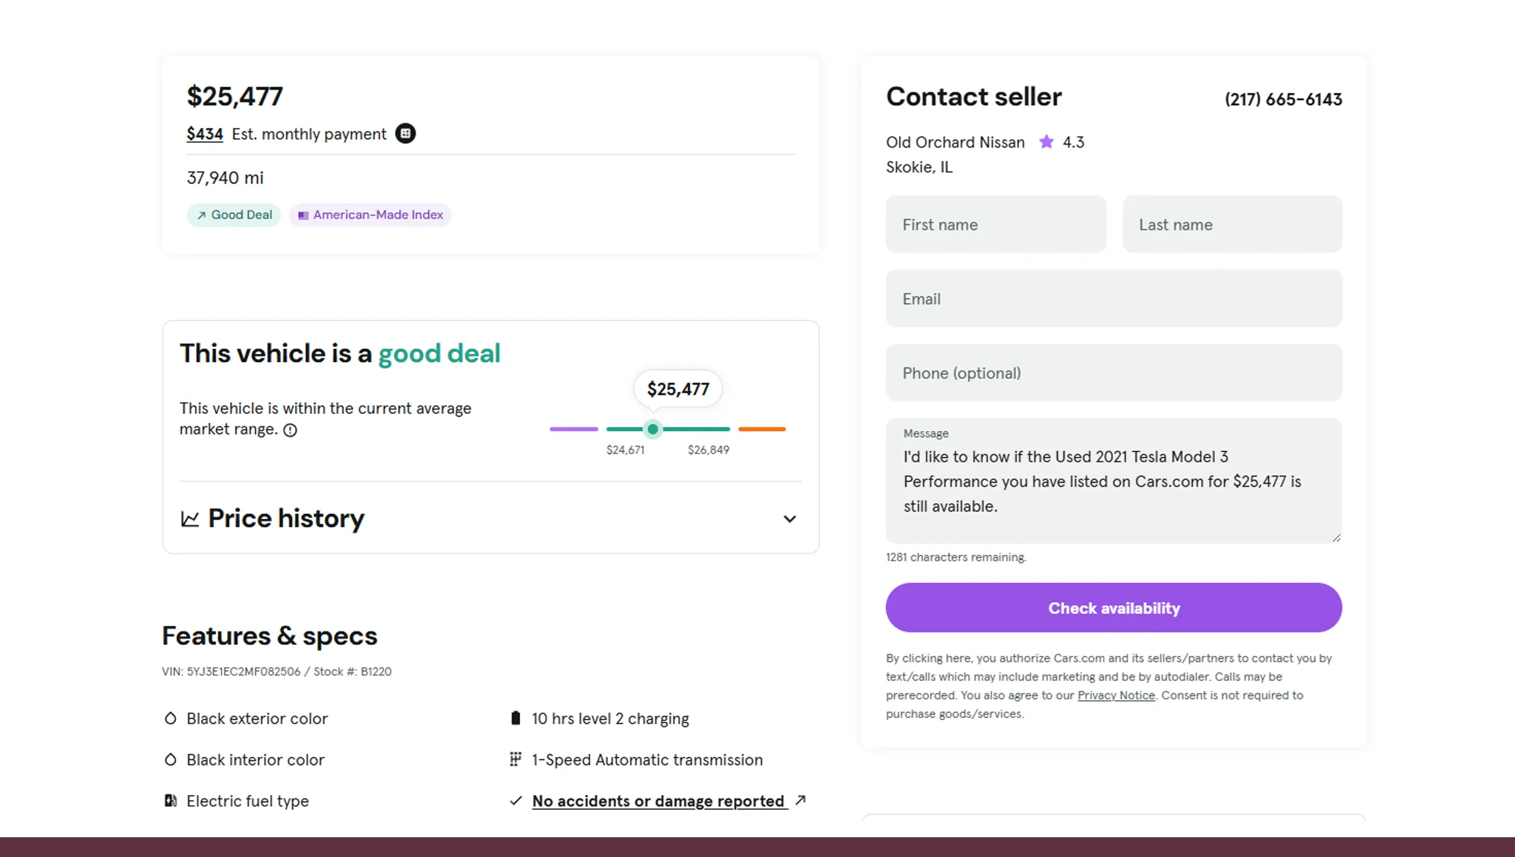Click the droplet icon beside Black exterior color
Screen dimensions: 1515x857
pos(170,718)
